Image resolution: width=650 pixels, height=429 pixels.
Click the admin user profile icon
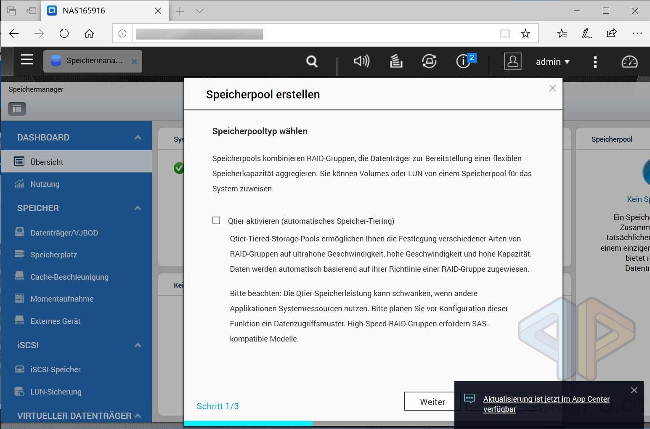pyautogui.click(x=512, y=61)
